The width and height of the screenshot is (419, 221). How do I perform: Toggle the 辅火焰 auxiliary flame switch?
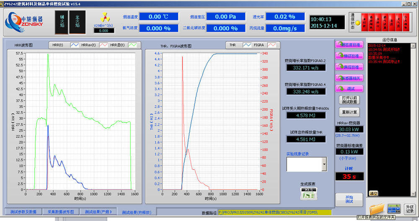coord(62,23)
